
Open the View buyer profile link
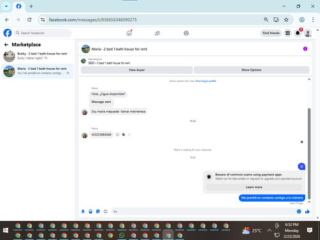tap(205, 81)
